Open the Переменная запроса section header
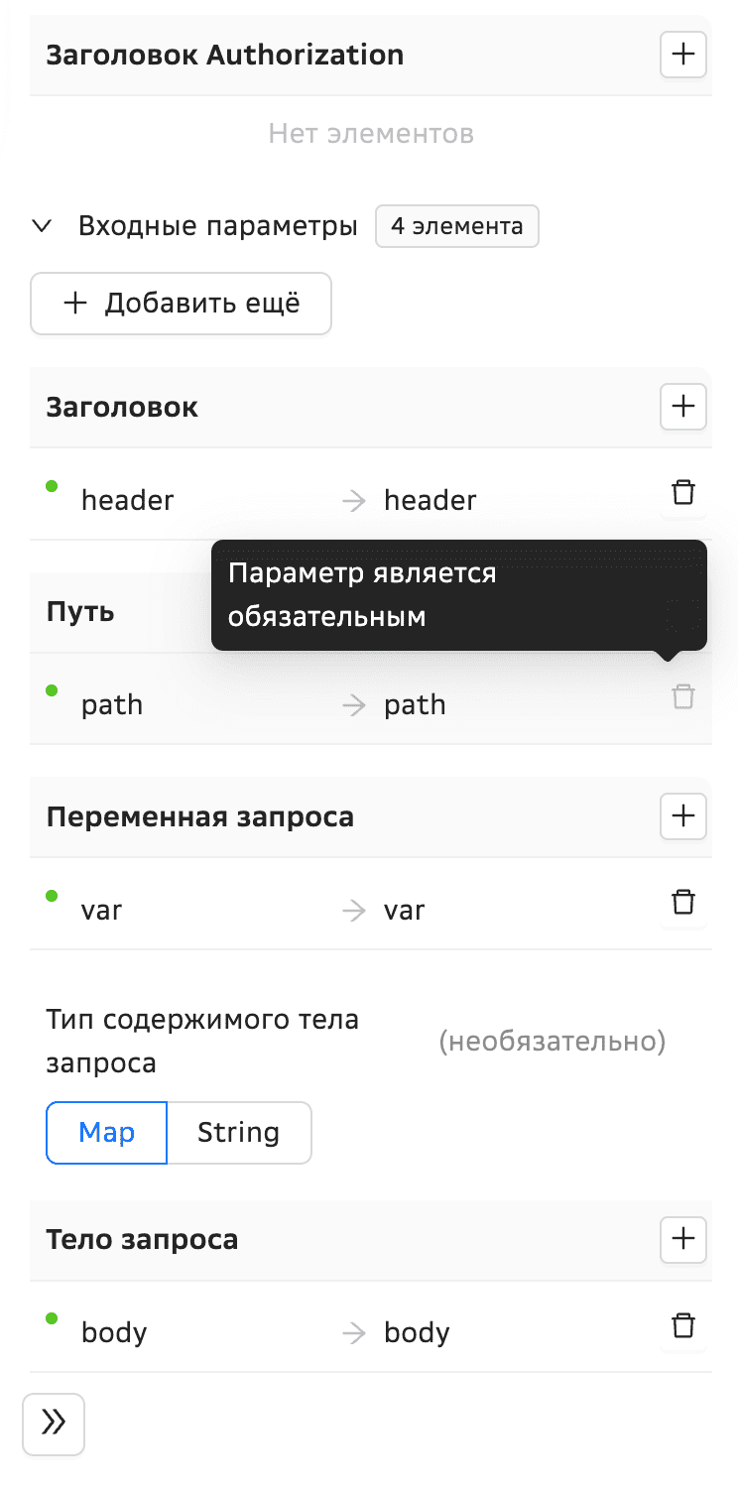This screenshot has width=738, height=1492. pyautogui.click(x=201, y=815)
